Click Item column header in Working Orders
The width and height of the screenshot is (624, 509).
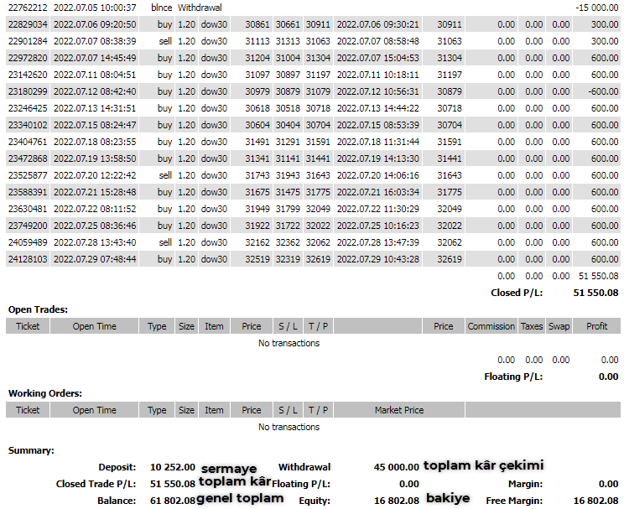tap(214, 410)
